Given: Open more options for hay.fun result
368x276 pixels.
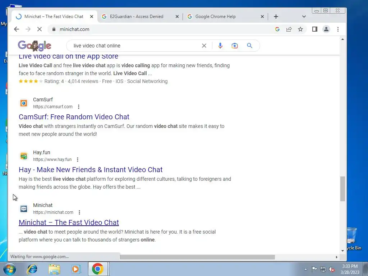Looking at the screenshot, I should click(78, 160).
